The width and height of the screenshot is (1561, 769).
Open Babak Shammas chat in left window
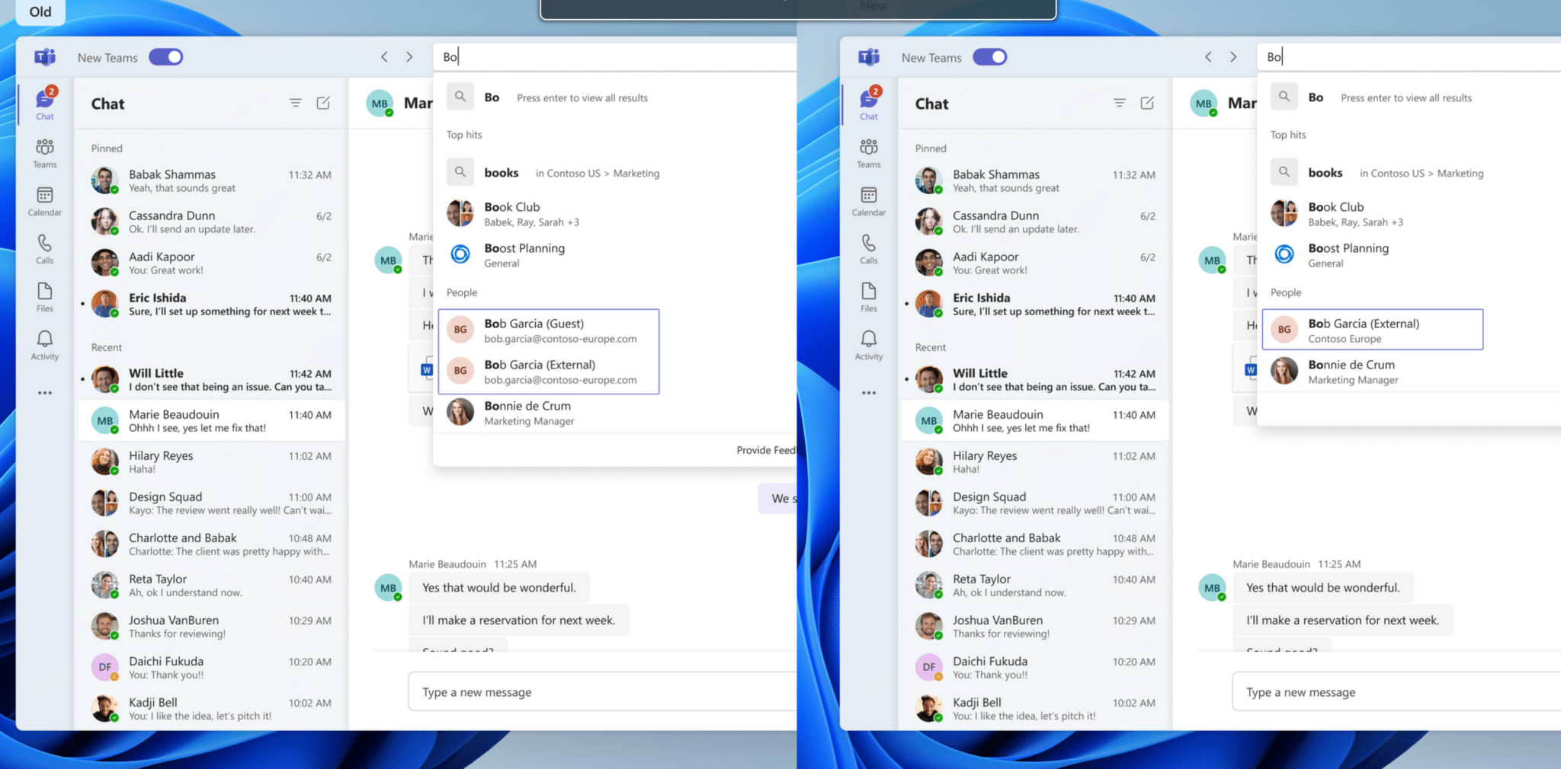pyautogui.click(x=211, y=180)
